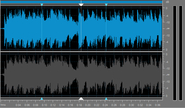The width and height of the screenshot is (185, 108).
Task: Click the 0:36 mark on time ruler
Action: click(158, 105)
